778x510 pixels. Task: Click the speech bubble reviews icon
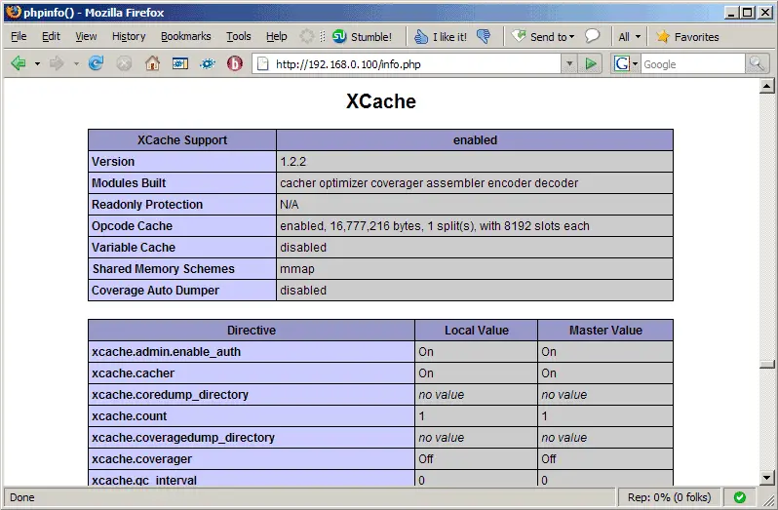pos(592,36)
